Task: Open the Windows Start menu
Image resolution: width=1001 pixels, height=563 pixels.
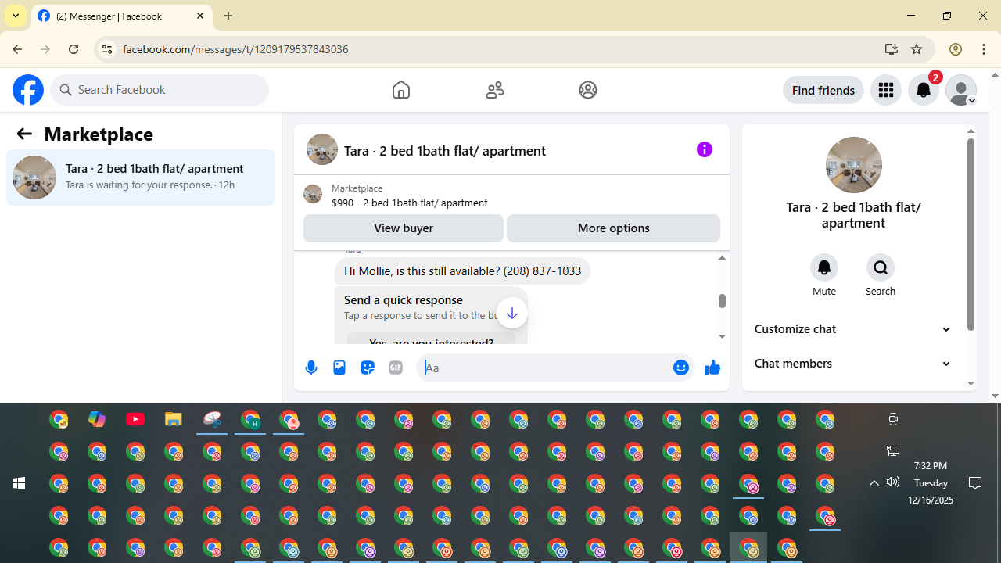Action: click(x=19, y=483)
